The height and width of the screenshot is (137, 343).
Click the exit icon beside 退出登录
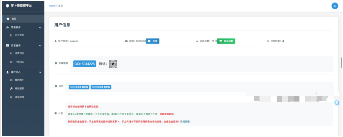coord(11,97)
